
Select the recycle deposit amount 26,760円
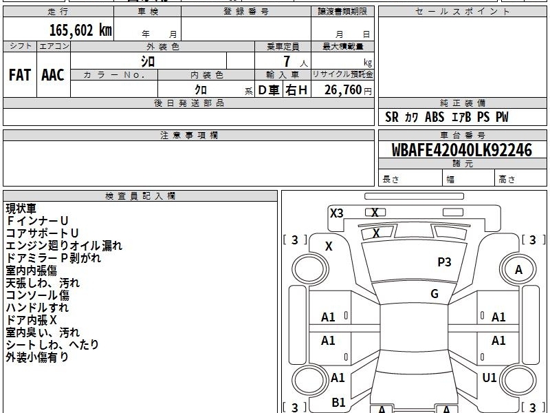(x=348, y=90)
